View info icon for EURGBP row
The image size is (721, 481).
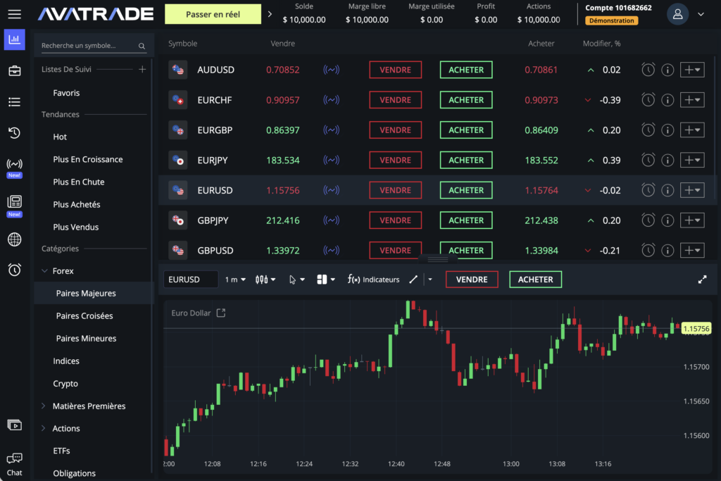[667, 130]
